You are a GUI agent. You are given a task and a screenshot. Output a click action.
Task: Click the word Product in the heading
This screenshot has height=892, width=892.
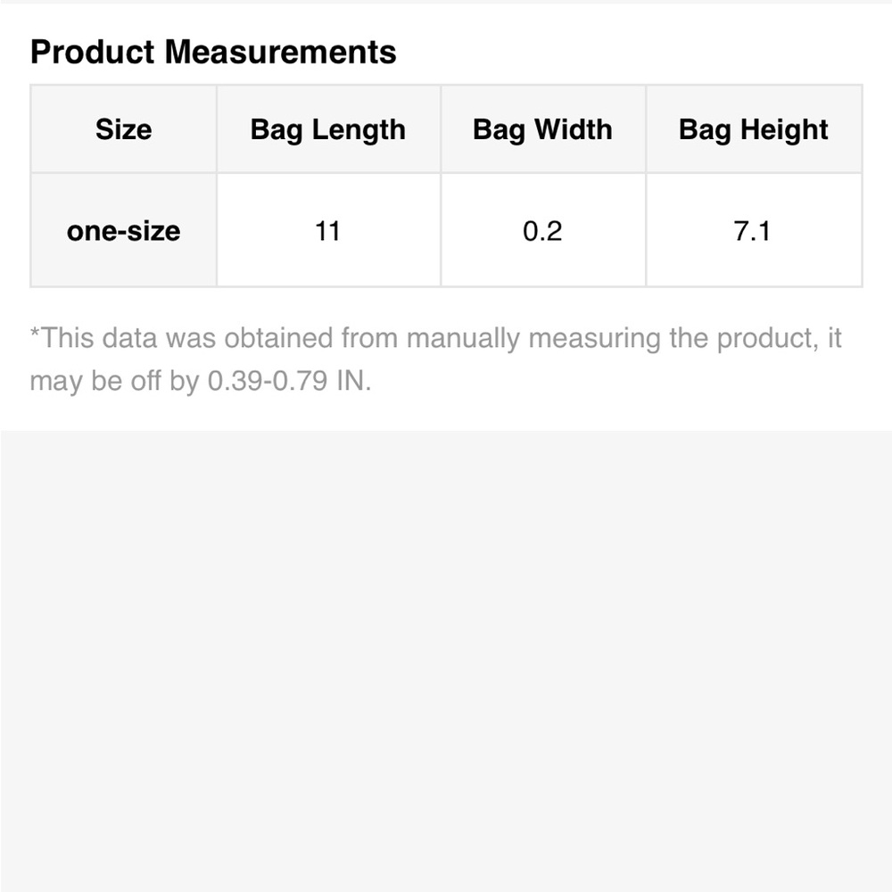pos(92,53)
